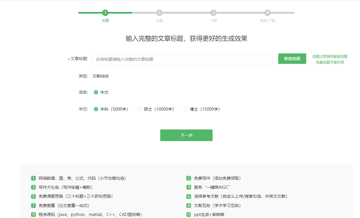
Task: Click the step 3 大纲 circle icon
Action: coord(213,13)
